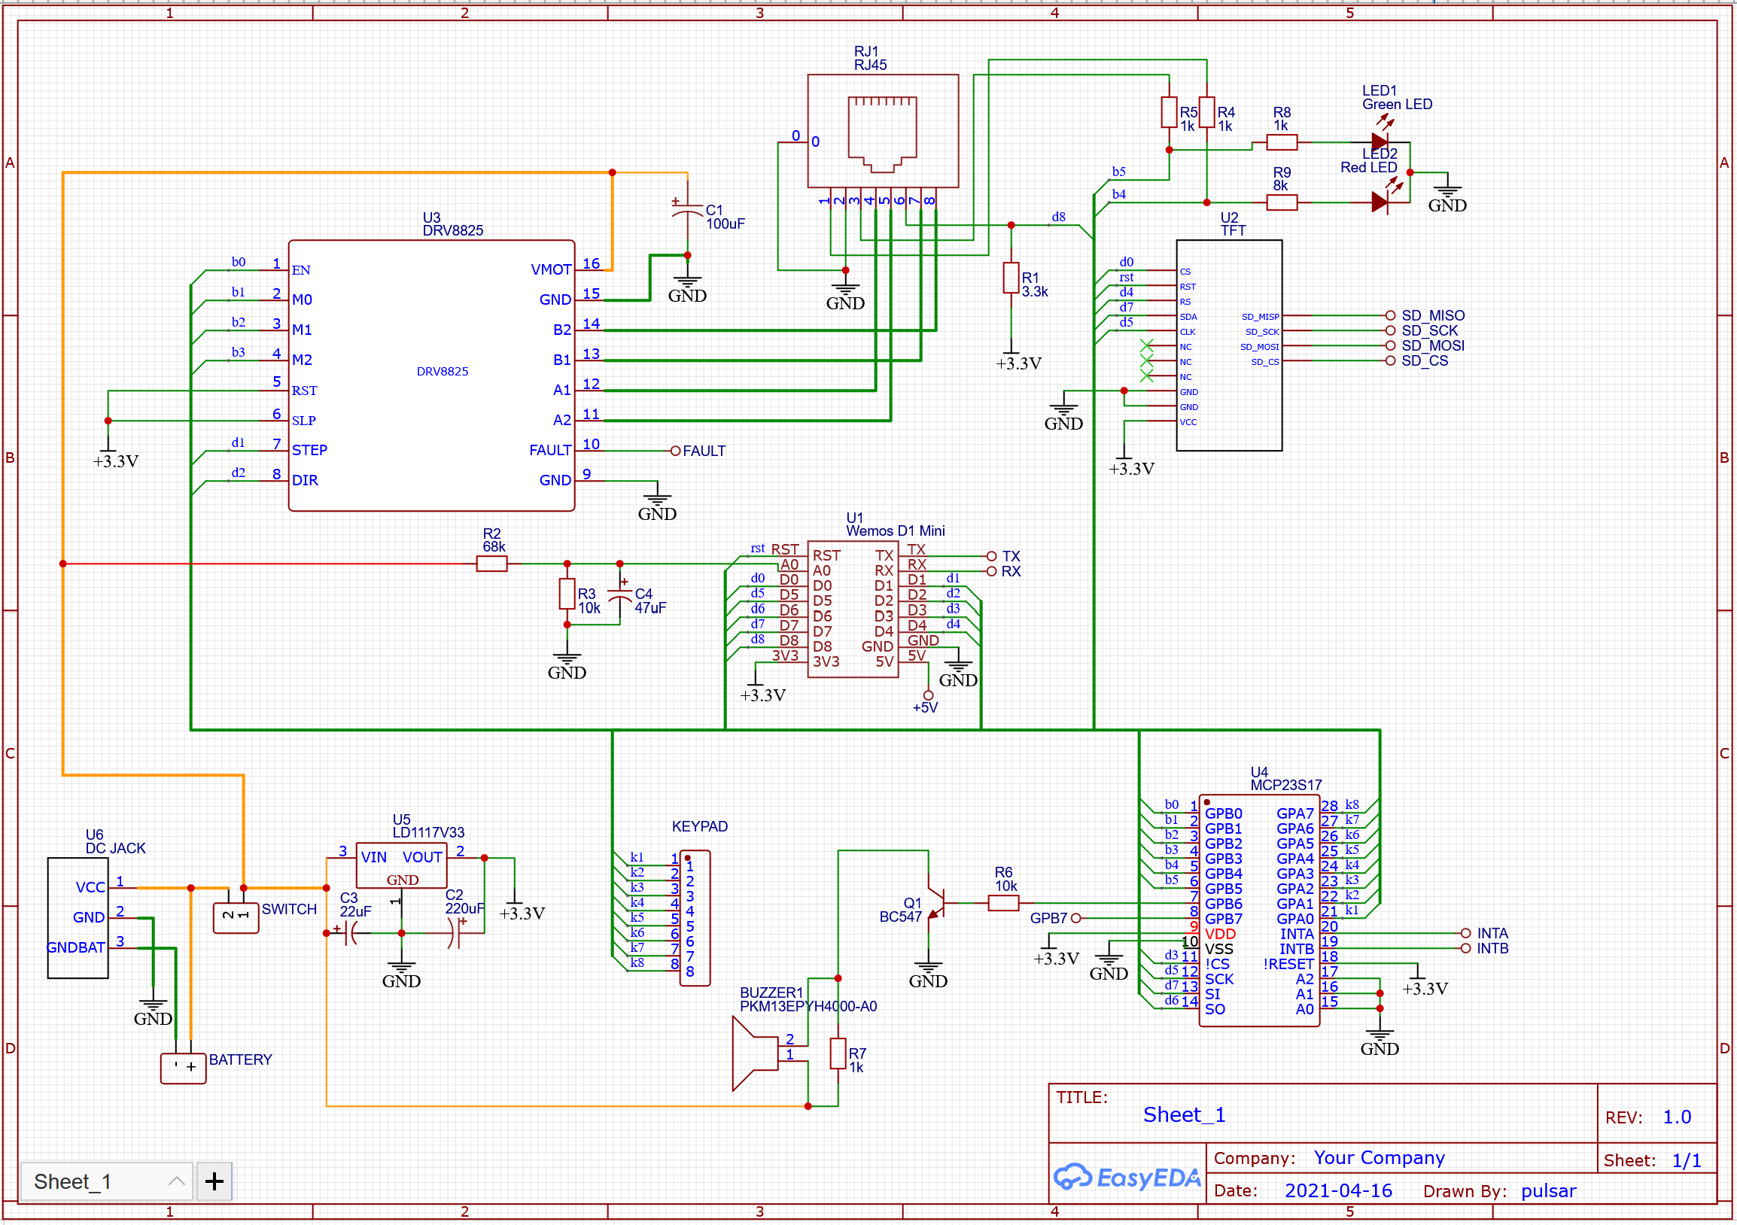Select resistor R4 1k symbol
This screenshot has width=1737, height=1225.
pyautogui.click(x=1206, y=112)
